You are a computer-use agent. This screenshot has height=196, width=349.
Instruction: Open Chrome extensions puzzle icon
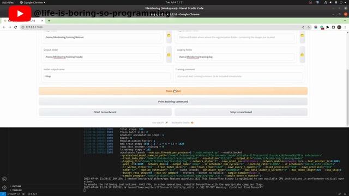click(327, 27)
